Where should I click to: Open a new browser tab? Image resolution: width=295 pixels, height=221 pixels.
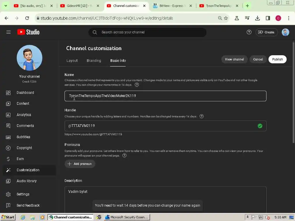click(x=247, y=6)
